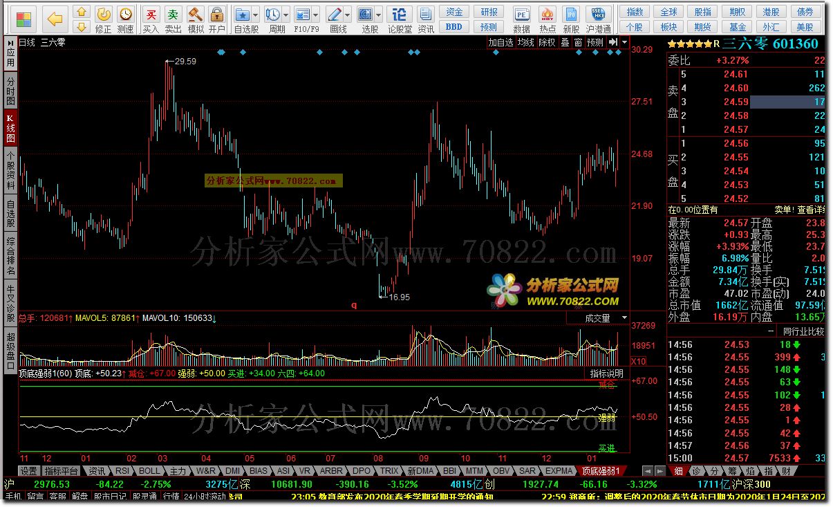Open the 热点 hot topics icon

coord(547,19)
